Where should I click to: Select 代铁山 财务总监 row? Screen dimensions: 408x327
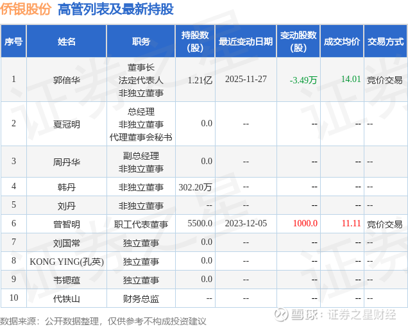[204, 298]
